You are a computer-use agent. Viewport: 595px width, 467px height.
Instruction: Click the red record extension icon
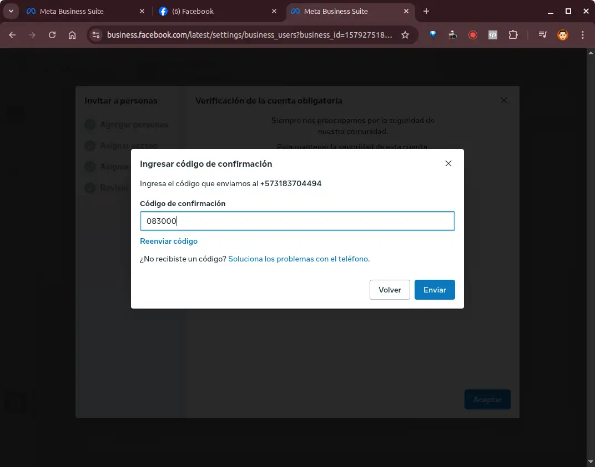473,35
